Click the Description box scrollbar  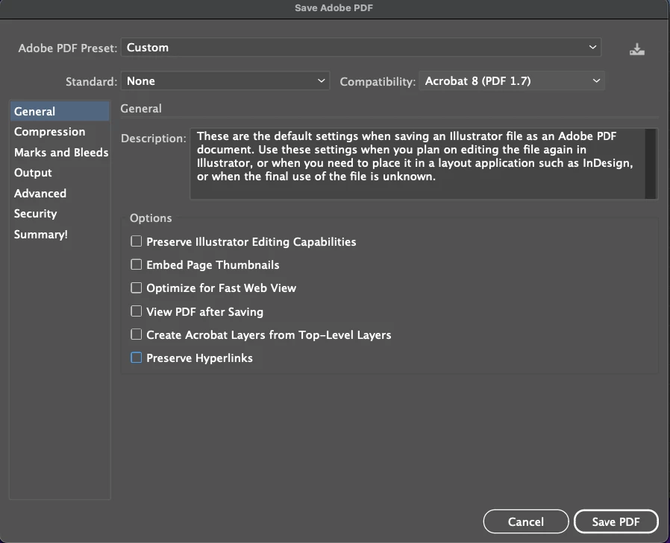point(651,164)
